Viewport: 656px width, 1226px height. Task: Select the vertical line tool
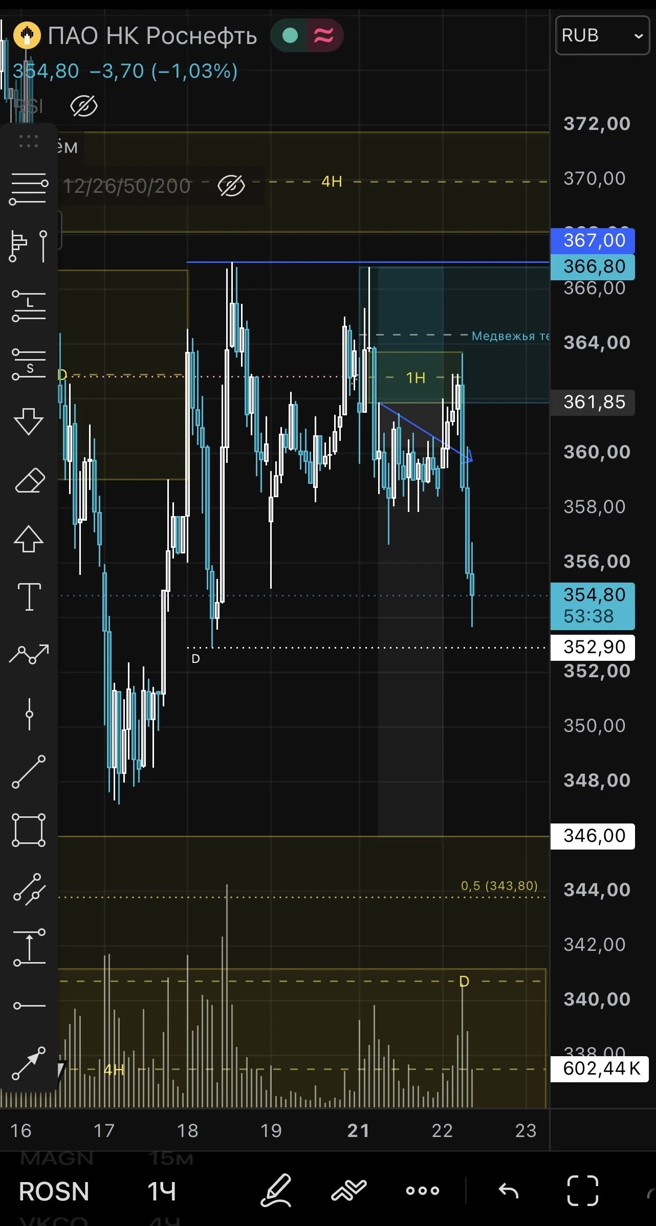click(x=29, y=714)
